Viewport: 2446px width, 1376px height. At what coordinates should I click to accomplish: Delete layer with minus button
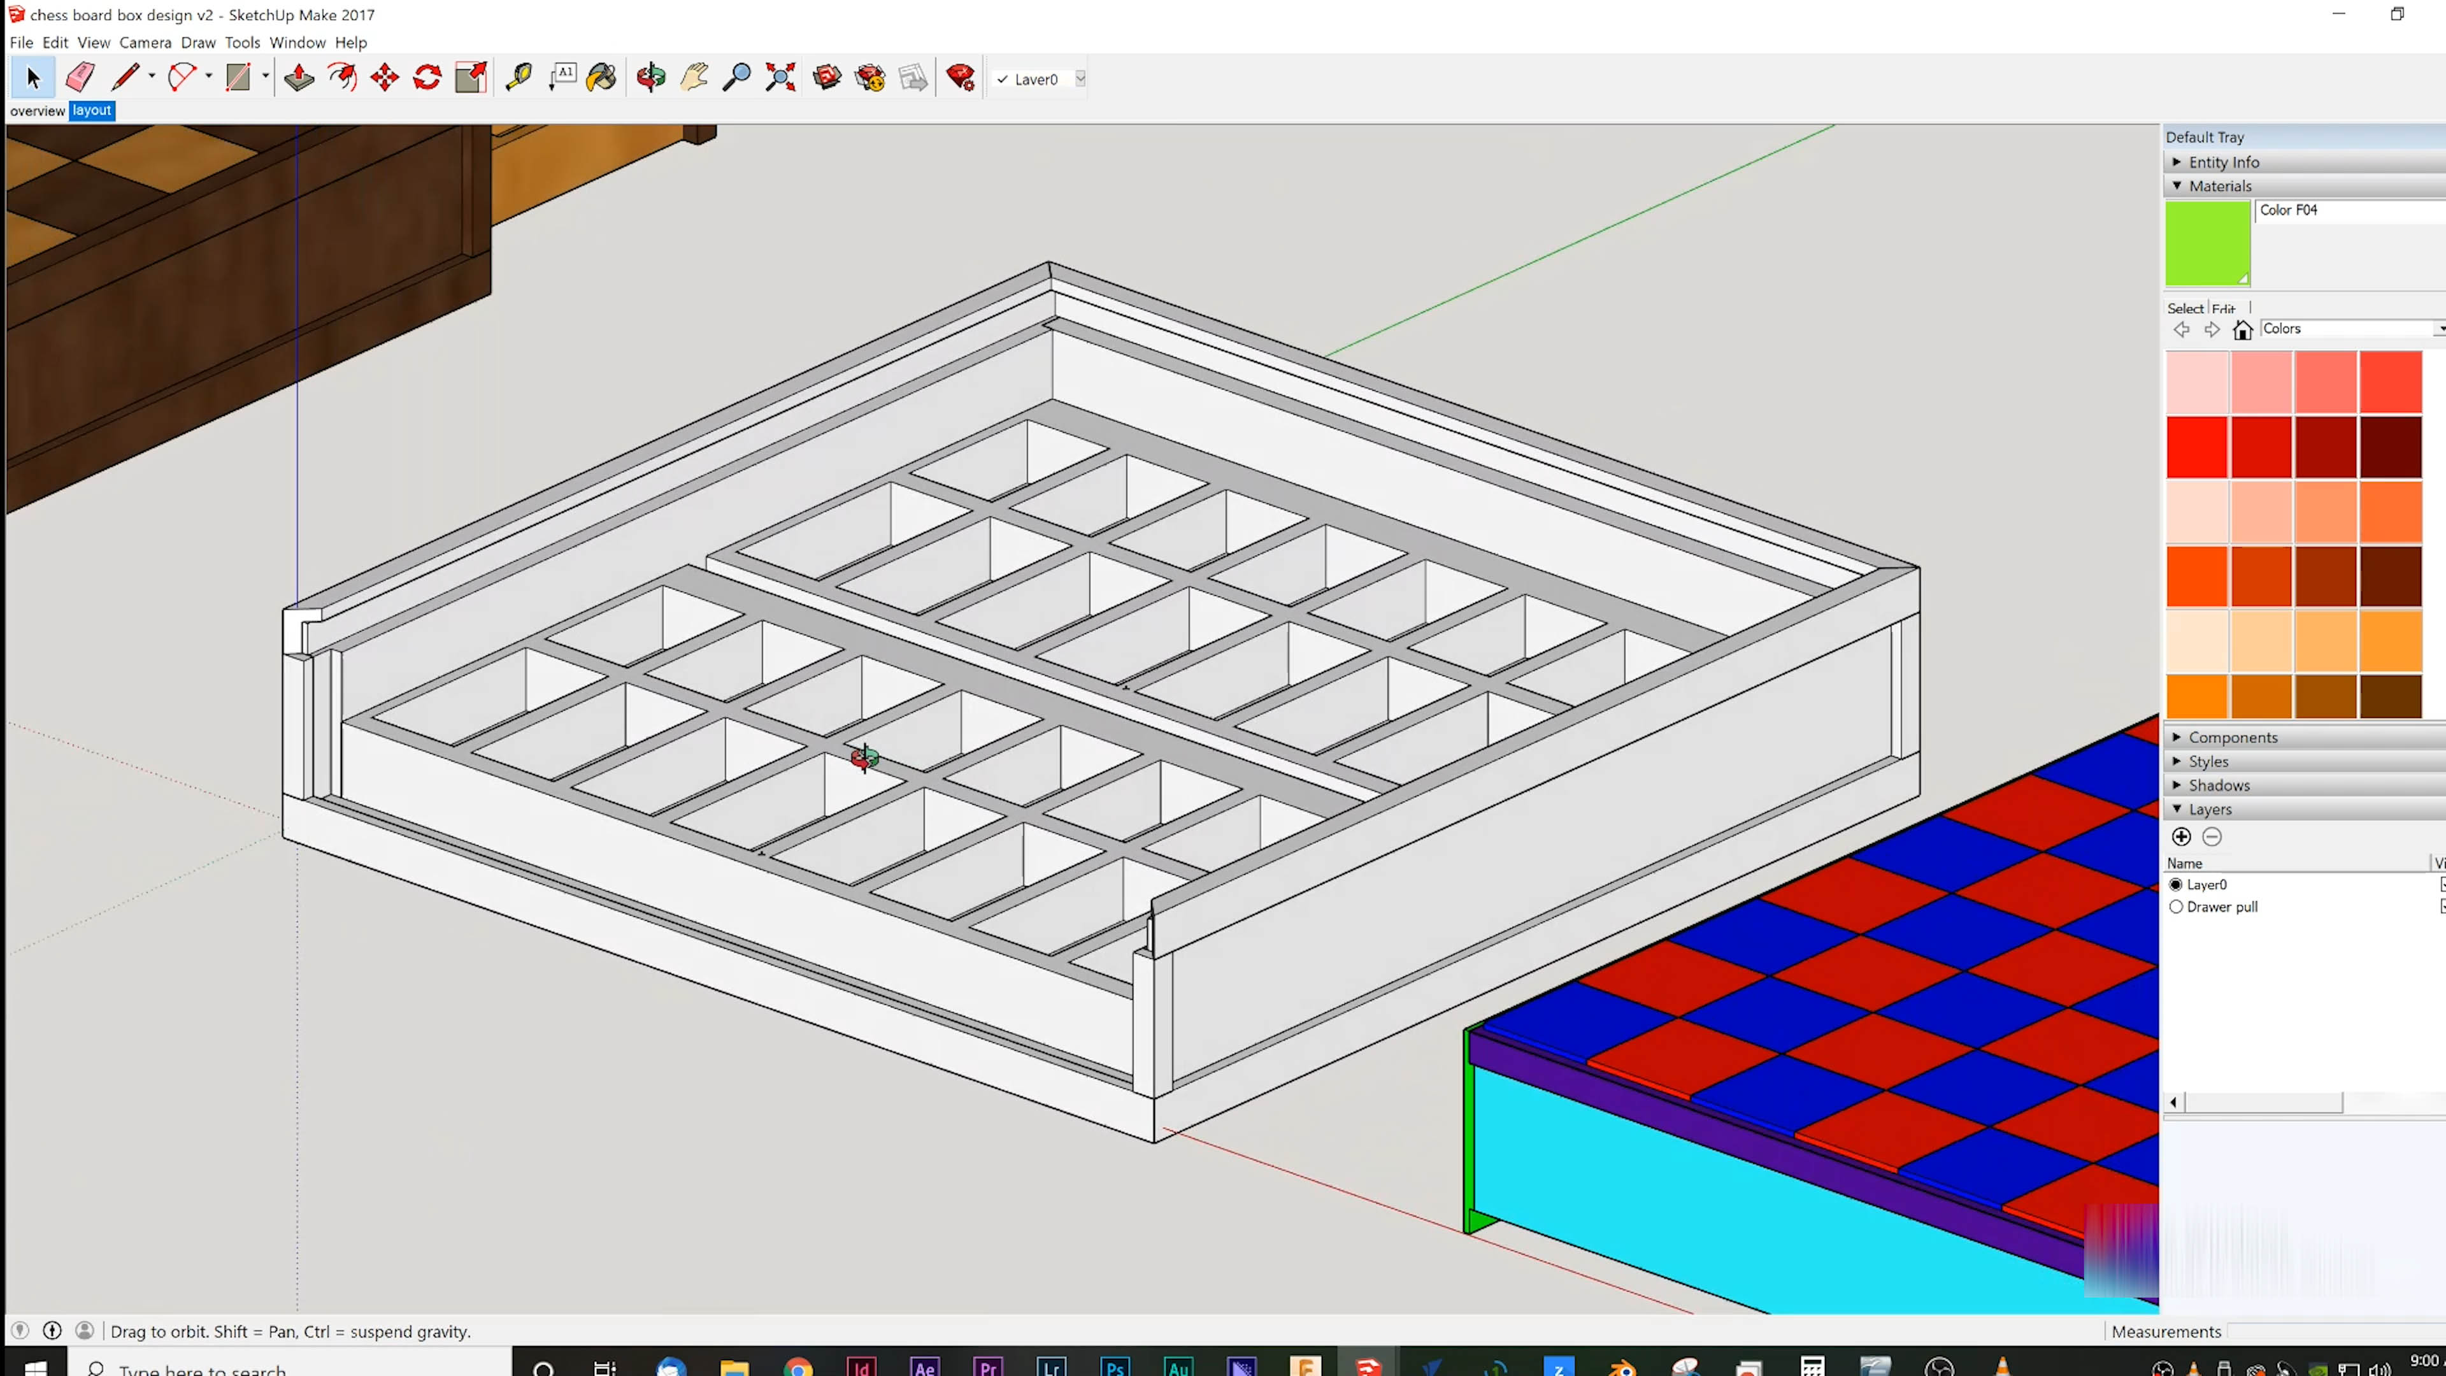click(2212, 836)
